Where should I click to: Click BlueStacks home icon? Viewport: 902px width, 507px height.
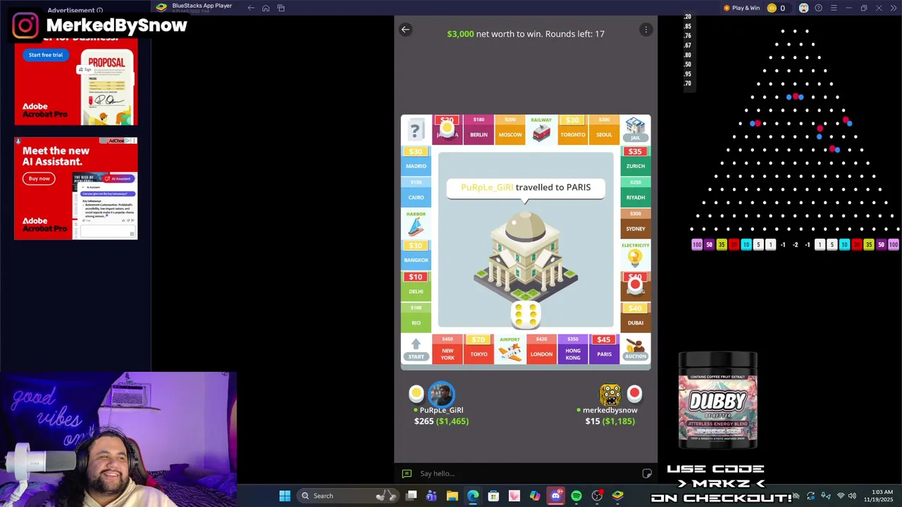266,8
